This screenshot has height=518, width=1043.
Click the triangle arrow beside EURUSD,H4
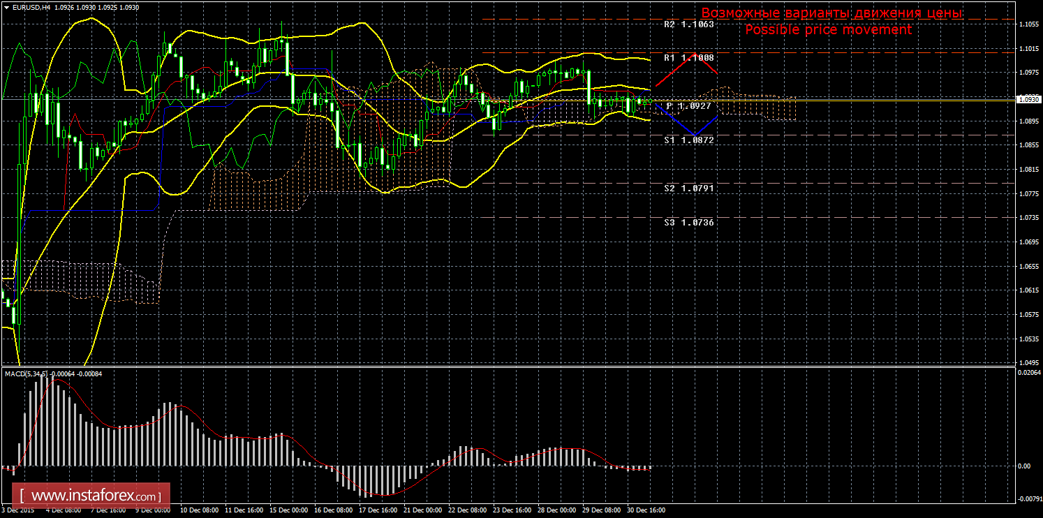click(x=6, y=6)
